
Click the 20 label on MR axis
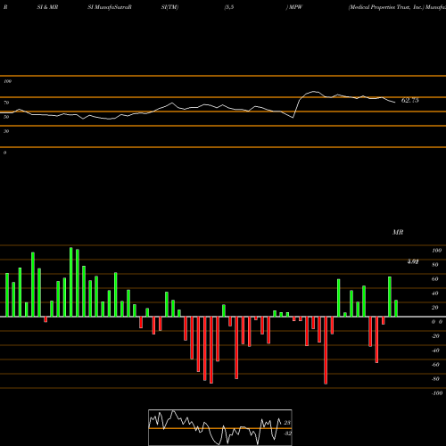435,308
